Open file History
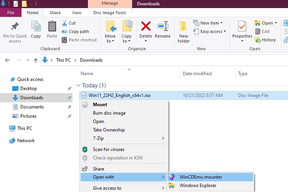 [265, 40]
